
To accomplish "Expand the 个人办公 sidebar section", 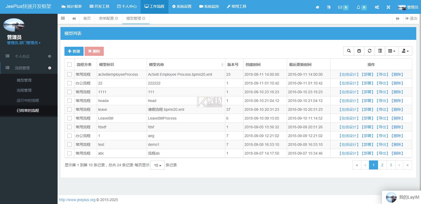I will 29,56.
